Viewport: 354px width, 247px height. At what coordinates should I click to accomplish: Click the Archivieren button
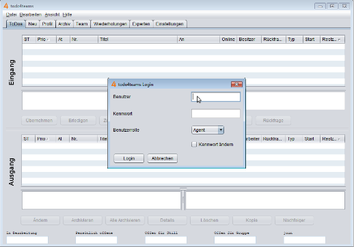pyautogui.click(x=82, y=220)
